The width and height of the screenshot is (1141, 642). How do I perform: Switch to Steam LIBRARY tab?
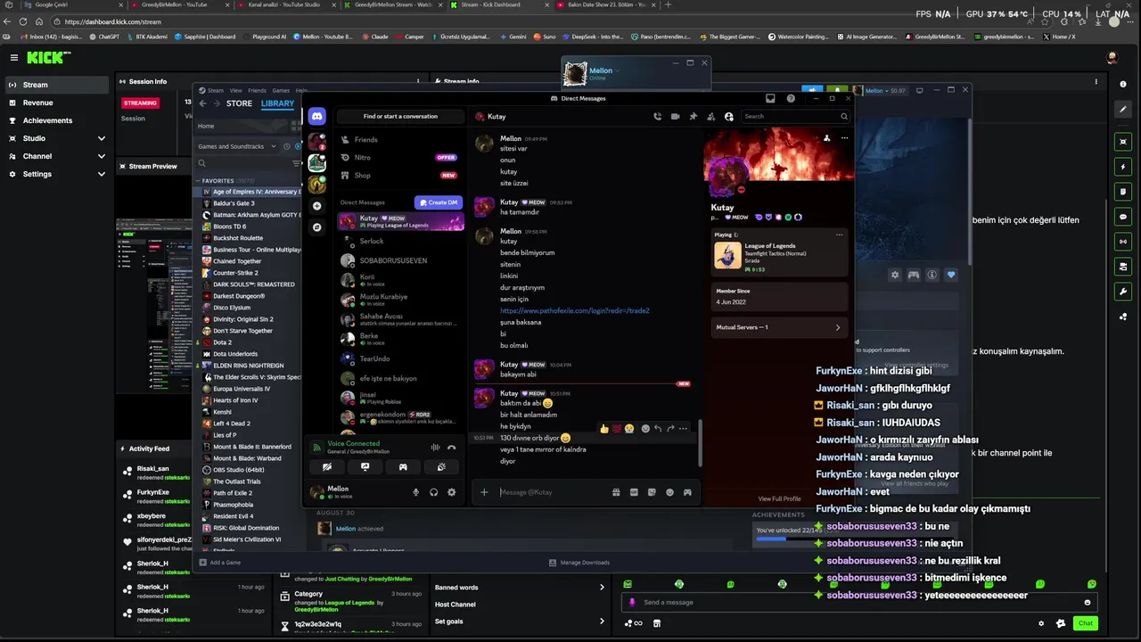tap(277, 103)
